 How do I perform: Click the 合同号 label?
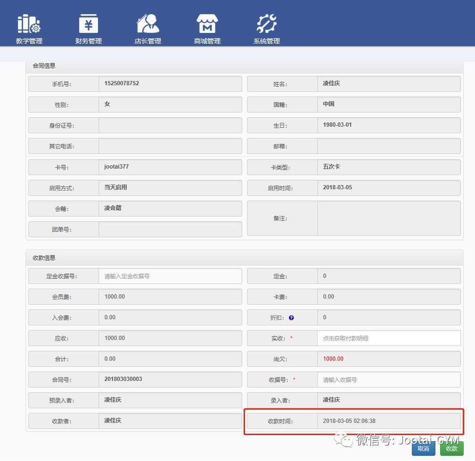[62, 380]
